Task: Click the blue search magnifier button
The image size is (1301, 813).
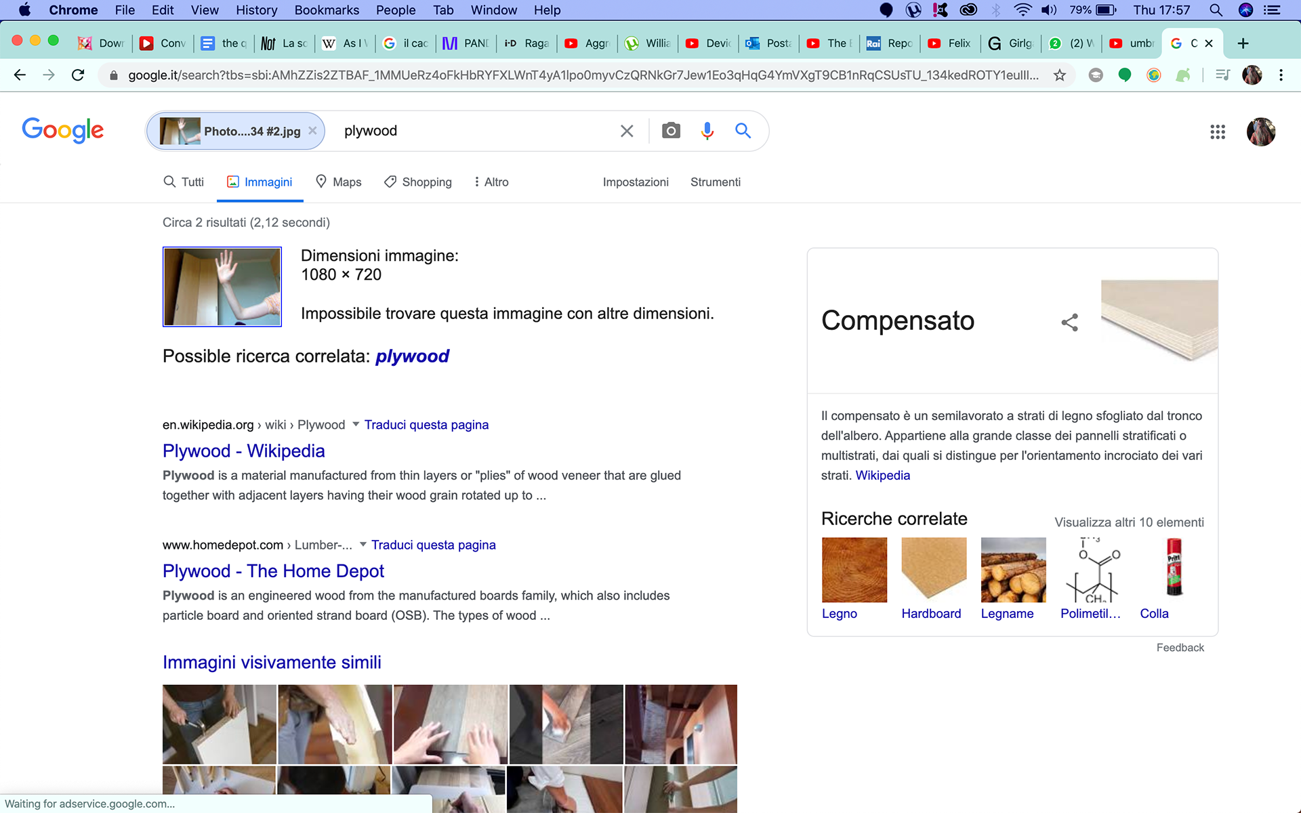Action: click(x=743, y=131)
